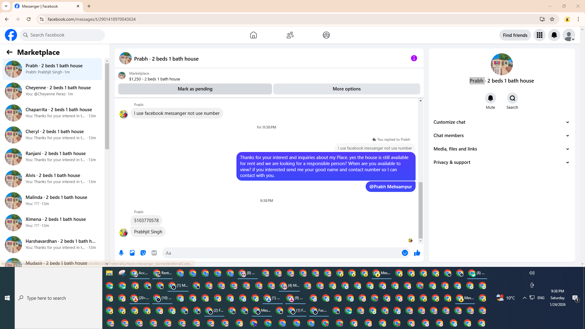
Task: Expand Media, files and links
Action: pos(501,149)
